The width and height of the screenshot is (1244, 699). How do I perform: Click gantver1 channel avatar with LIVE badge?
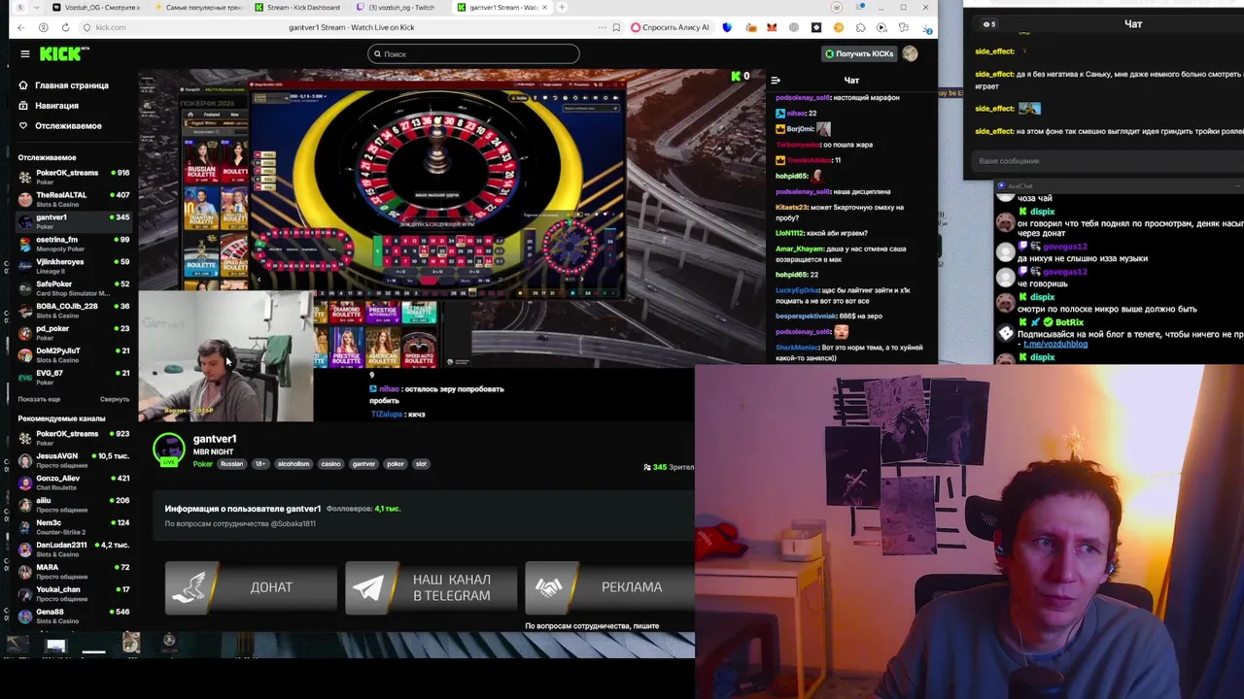[x=169, y=449]
